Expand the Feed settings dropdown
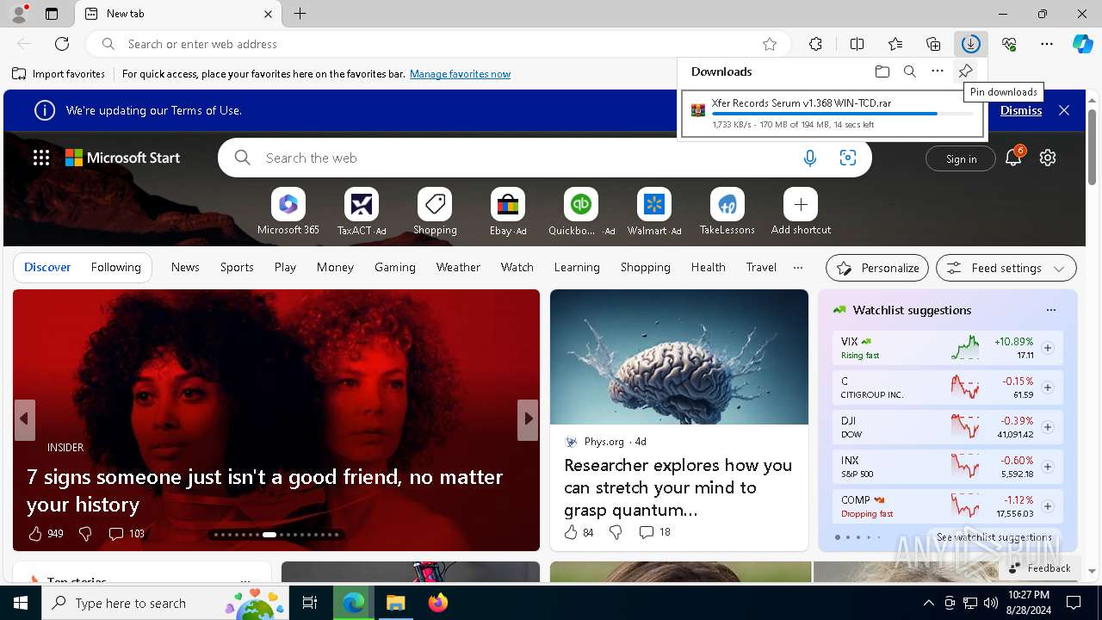The height and width of the screenshot is (620, 1102). tap(1006, 268)
